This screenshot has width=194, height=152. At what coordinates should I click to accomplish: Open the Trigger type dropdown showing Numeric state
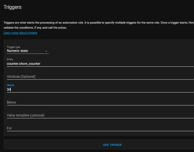(28, 50)
